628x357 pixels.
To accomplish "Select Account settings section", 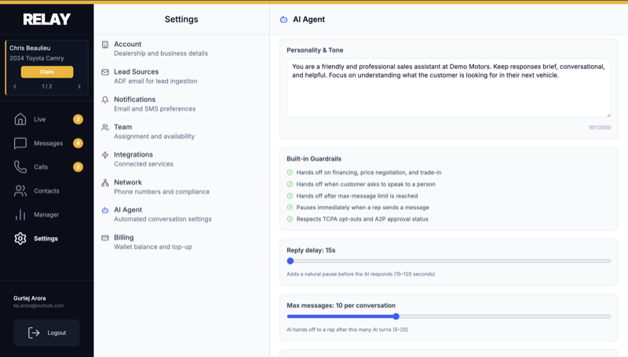I will 181,49.
